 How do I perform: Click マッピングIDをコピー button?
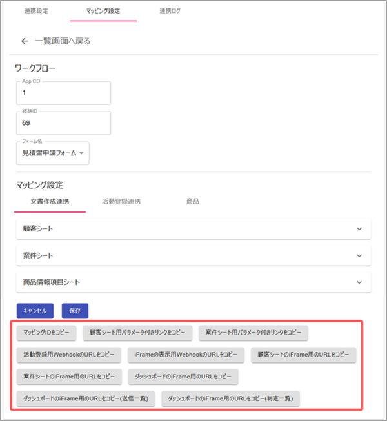46,333
